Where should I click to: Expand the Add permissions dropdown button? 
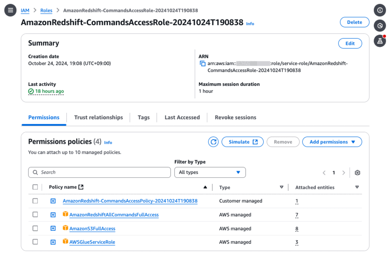pyautogui.click(x=332, y=142)
